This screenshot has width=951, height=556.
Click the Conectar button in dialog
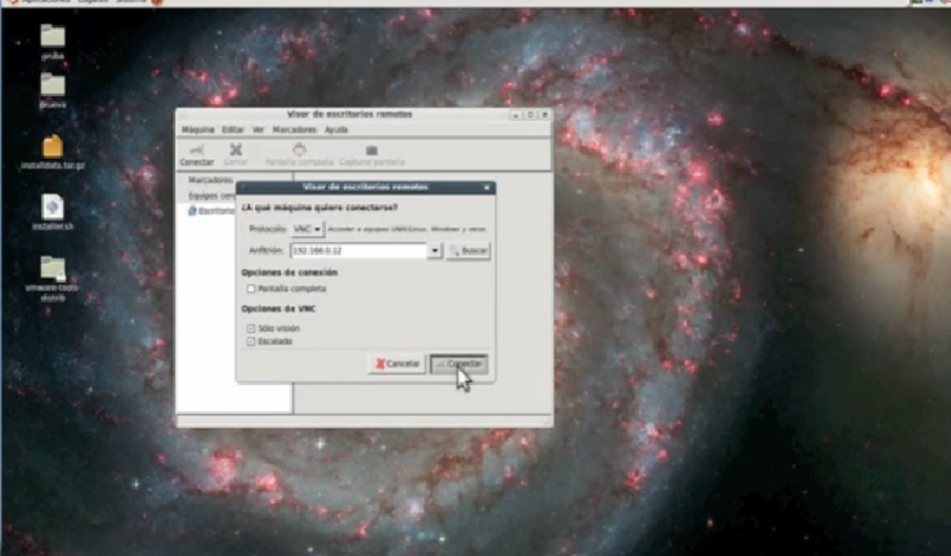(x=459, y=364)
